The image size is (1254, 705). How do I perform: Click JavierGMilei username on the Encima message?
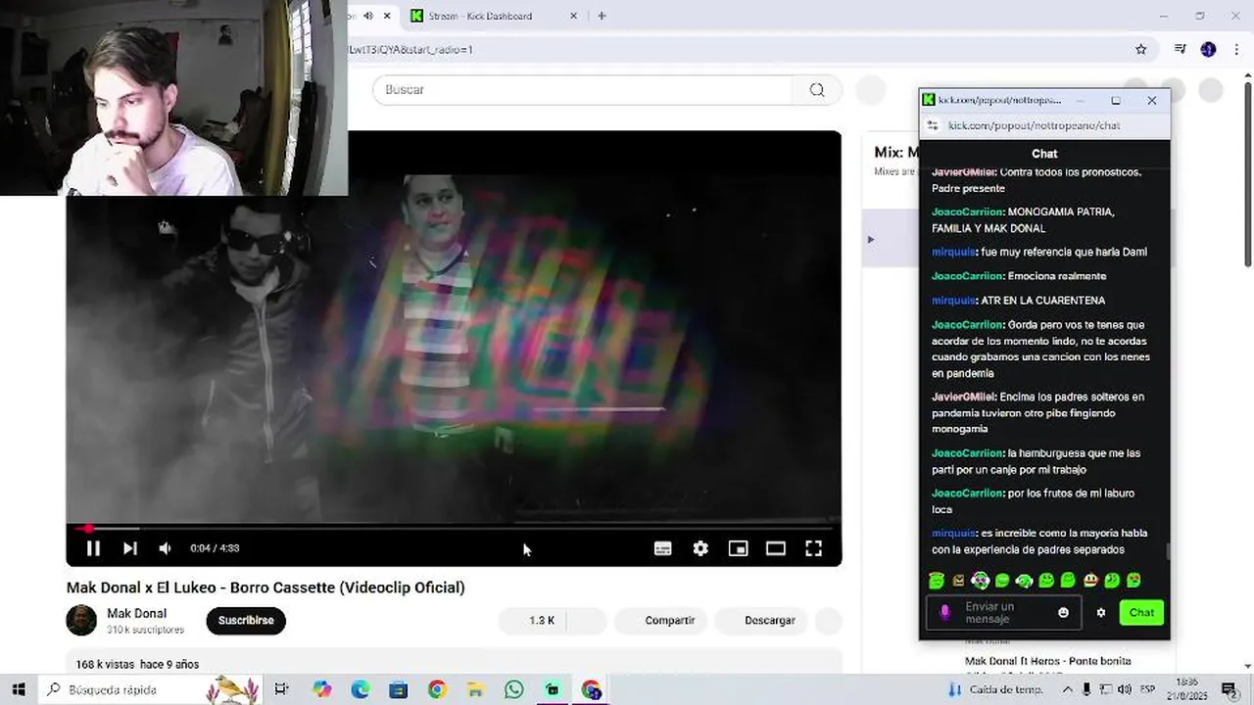pos(963,397)
